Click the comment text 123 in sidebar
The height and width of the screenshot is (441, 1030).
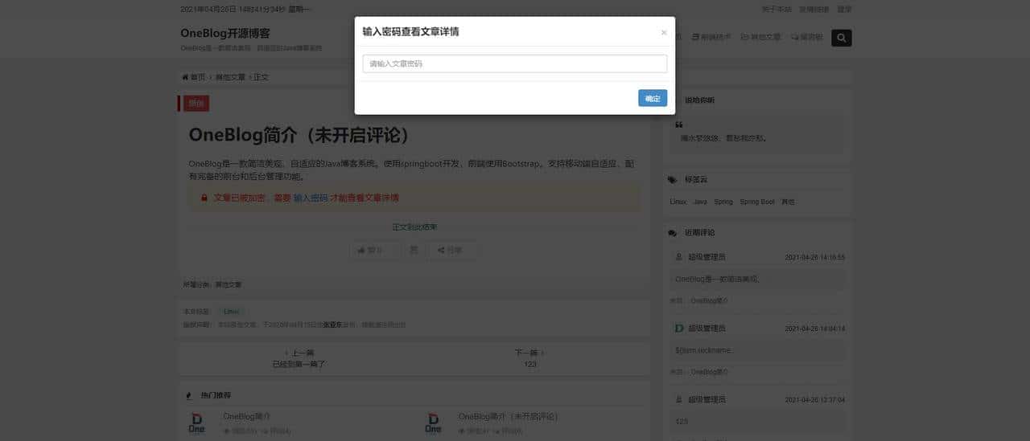[x=682, y=421]
